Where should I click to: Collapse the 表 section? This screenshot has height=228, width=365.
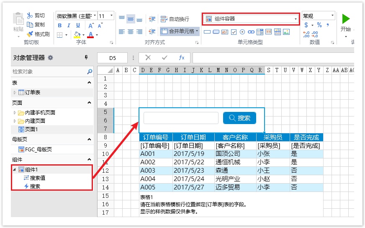point(90,83)
